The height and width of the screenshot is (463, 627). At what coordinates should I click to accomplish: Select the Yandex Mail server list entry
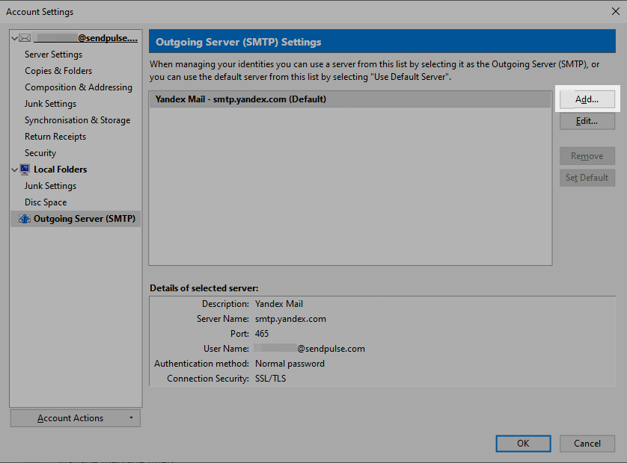[x=299, y=99]
